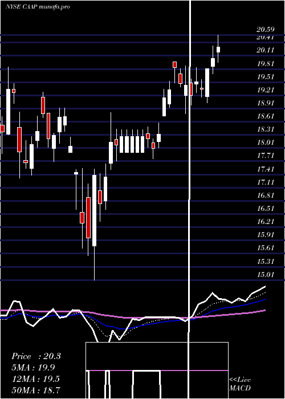Screen dimensions: 285x399
Task: Click the 15.31 price axis label
Action: tap(266, 261)
